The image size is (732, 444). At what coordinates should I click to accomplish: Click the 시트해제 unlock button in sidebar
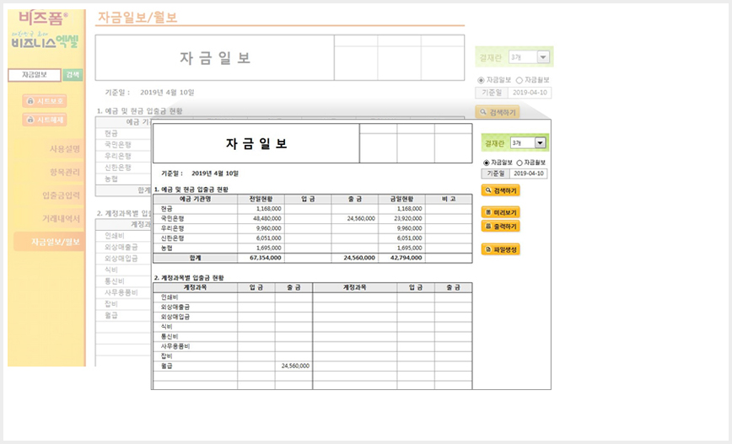click(45, 120)
